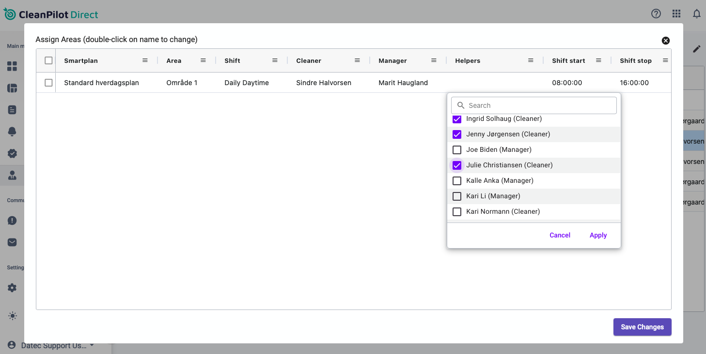Open the help question mark icon
Viewport: 706px width, 354px height.
[x=656, y=14]
